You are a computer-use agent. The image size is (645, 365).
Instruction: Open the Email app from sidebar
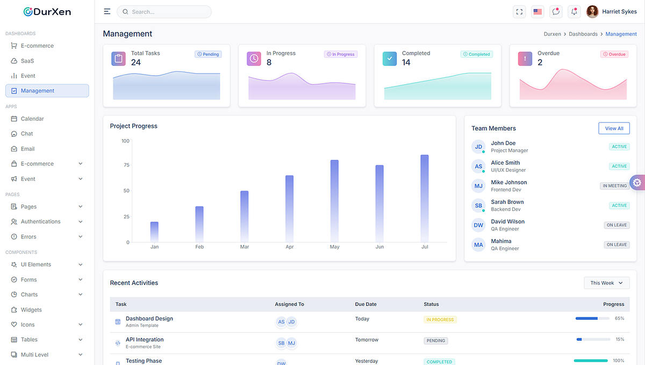28,148
